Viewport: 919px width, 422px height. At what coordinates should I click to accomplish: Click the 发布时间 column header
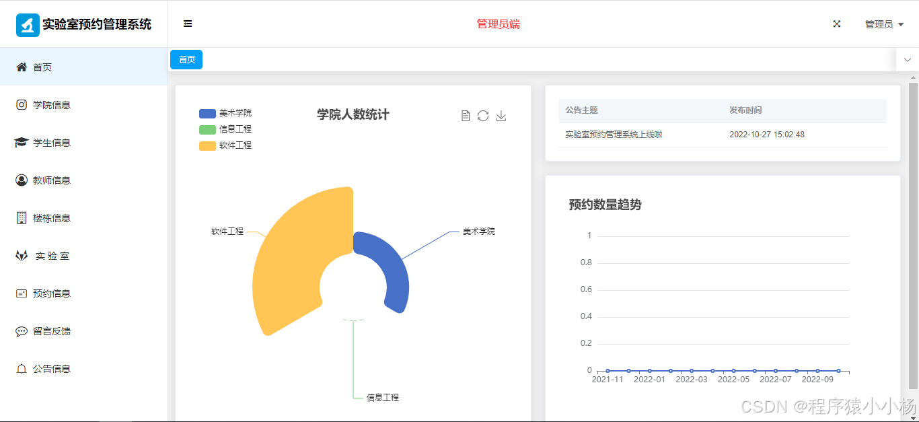pos(745,110)
